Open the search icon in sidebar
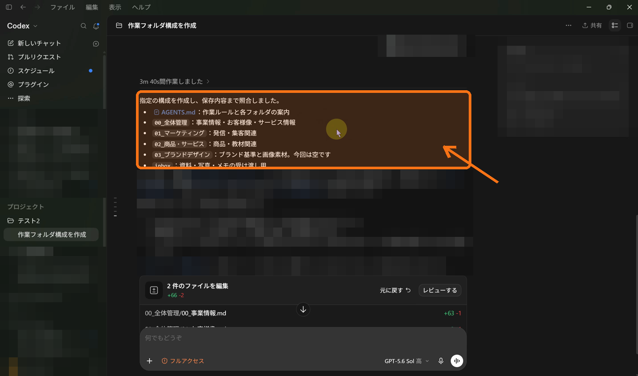This screenshot has height=376, width=638. click(84, 26)
